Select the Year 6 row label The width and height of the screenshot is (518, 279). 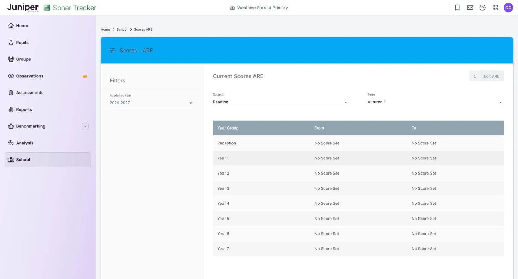click(223, 234)
